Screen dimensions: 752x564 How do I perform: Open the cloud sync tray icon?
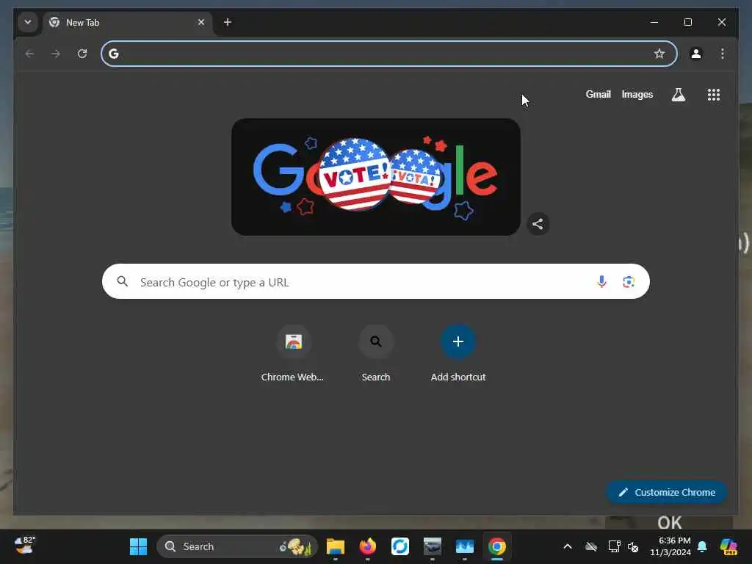(x=591, y=546)
